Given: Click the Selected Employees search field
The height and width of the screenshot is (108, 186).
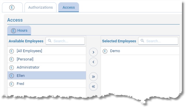Looking at the screenshot, I should pos(158,41).
